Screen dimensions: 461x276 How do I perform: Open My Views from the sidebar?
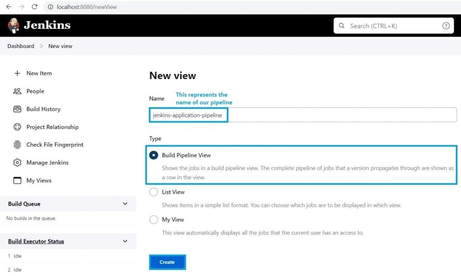point(39,180)
